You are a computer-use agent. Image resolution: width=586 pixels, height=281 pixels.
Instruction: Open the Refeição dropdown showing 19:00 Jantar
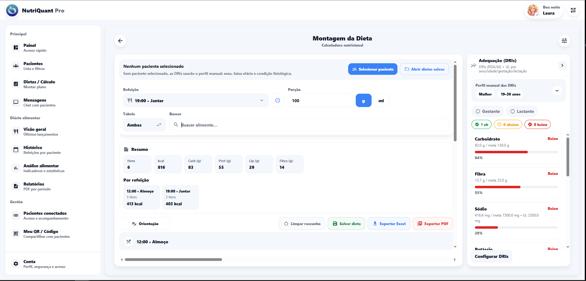coord(196,101)
